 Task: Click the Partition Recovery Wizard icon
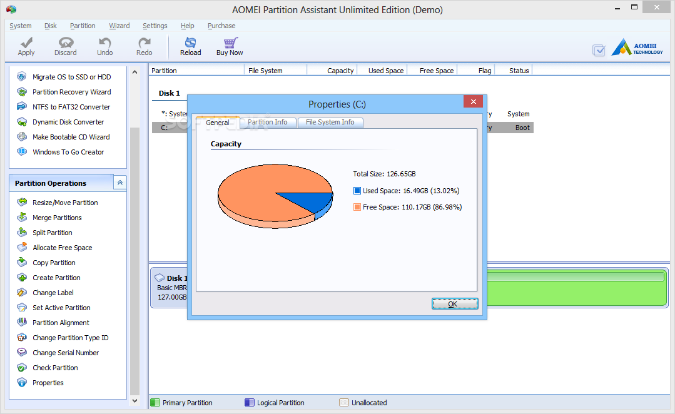[21, 92]
